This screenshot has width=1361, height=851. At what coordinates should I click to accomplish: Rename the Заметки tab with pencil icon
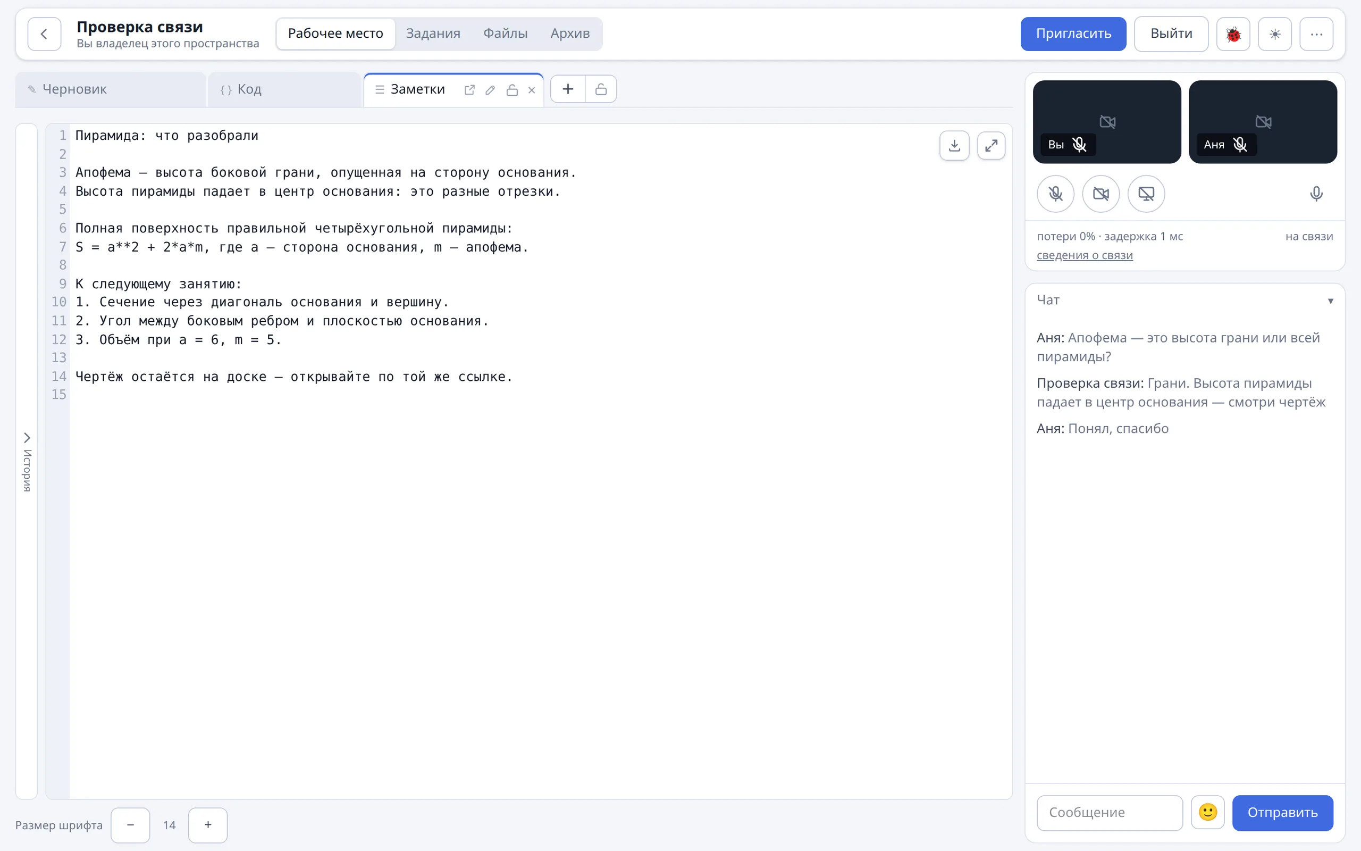(x=490, y=89)
